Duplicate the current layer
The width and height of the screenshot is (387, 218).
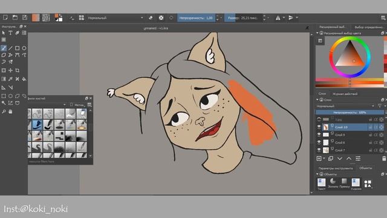[331, 159]
